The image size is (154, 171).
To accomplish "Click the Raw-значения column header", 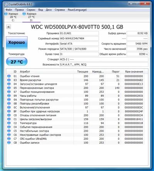I will click(x=134, y=72).
